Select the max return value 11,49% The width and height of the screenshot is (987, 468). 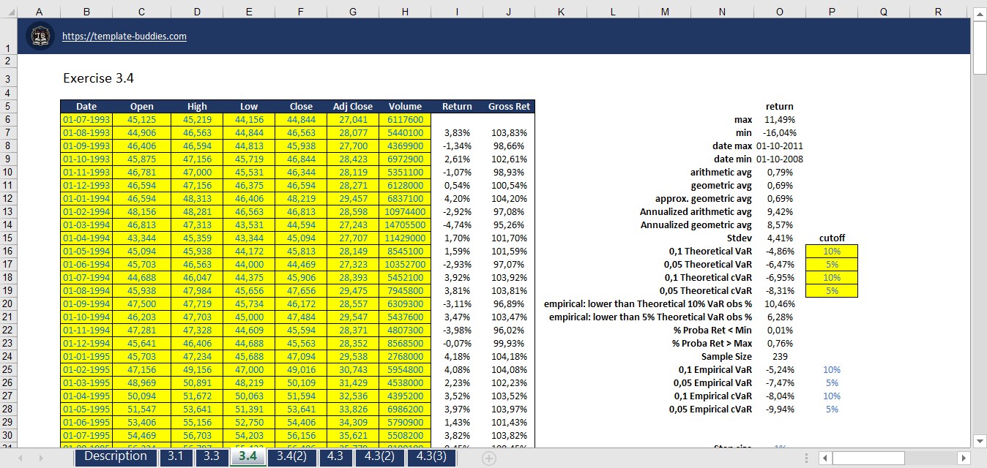pos(779,119)
